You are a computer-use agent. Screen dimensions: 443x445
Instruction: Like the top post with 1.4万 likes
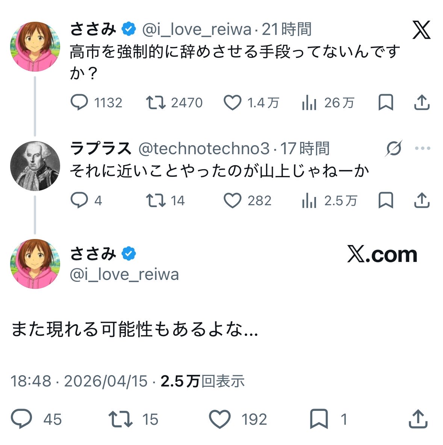232,102
